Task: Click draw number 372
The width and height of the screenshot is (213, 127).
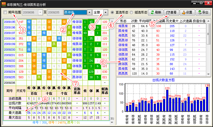Action: [x=21, y=44]
